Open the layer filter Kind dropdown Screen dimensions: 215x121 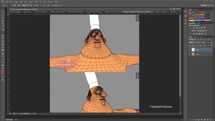point(192,39)
